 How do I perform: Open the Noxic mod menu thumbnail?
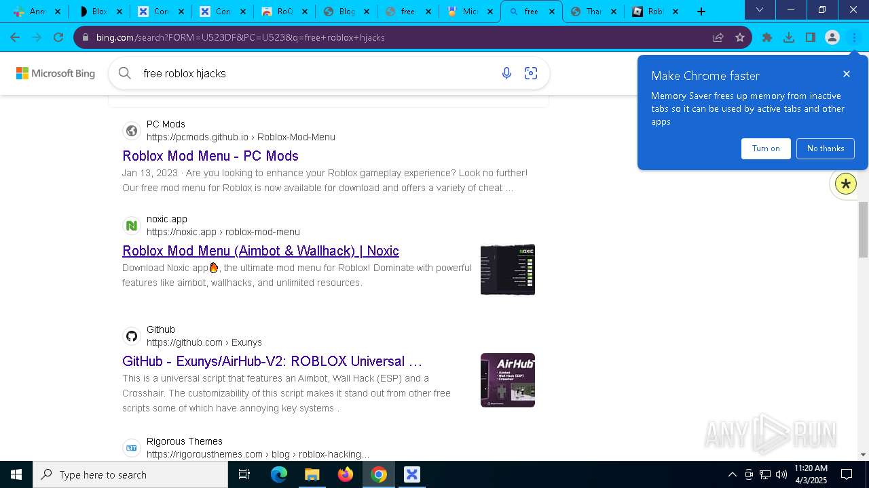tap(508, 270)
